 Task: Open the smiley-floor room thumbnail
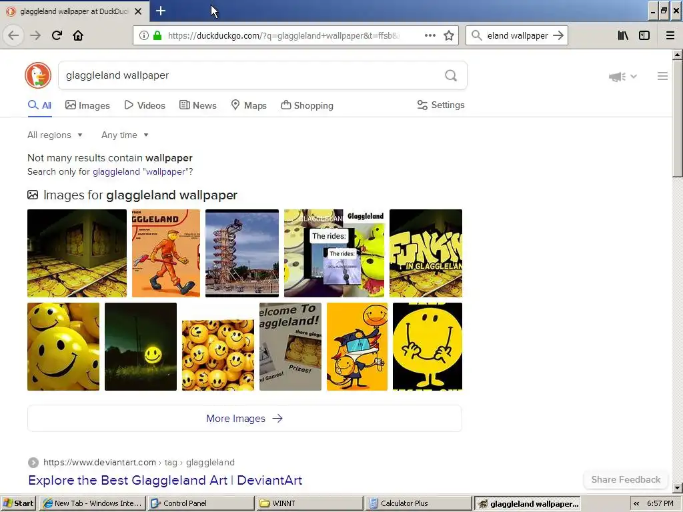click(x=77, y=253)
